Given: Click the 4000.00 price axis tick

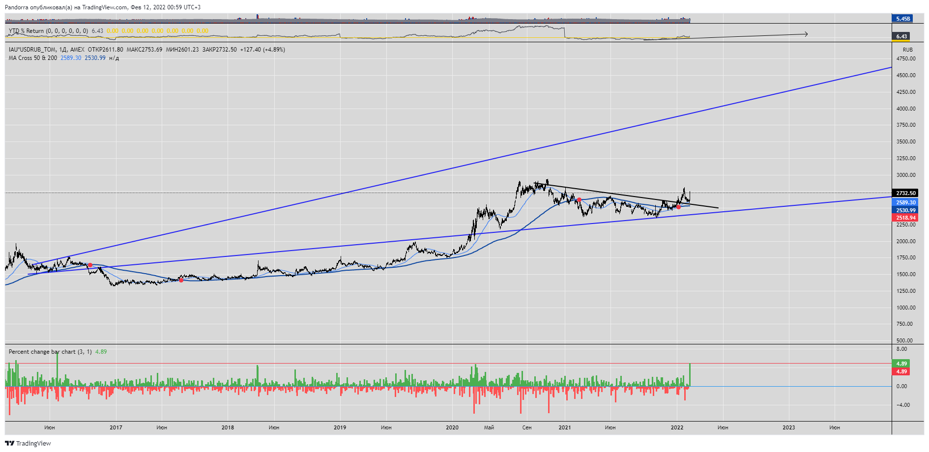Looking at the screenshot, I should [906, 109].
